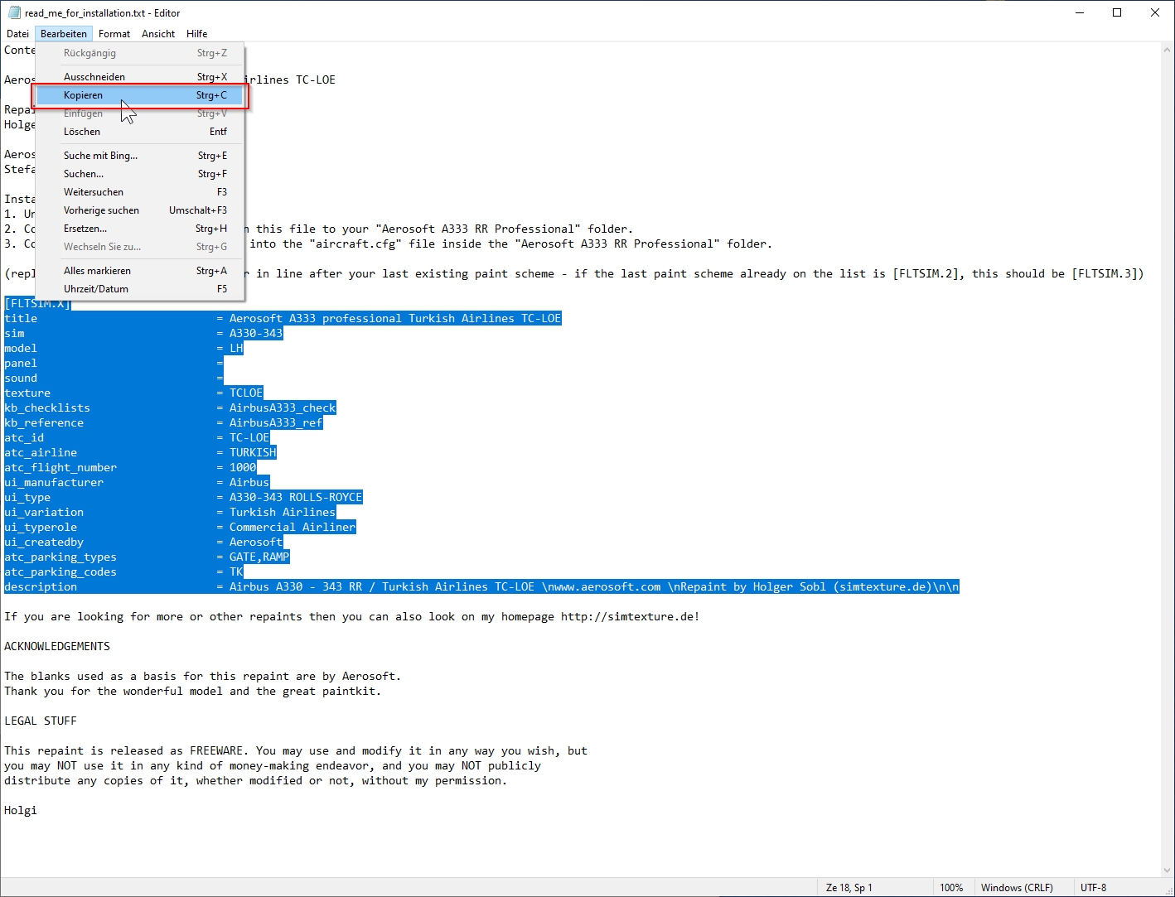Choose Weitersuchen menu entry
Viewport: 1175px width, 897px height.
pos(94,192)
